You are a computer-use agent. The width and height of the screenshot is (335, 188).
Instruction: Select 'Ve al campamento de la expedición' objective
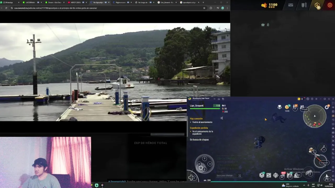click(203, 133)
